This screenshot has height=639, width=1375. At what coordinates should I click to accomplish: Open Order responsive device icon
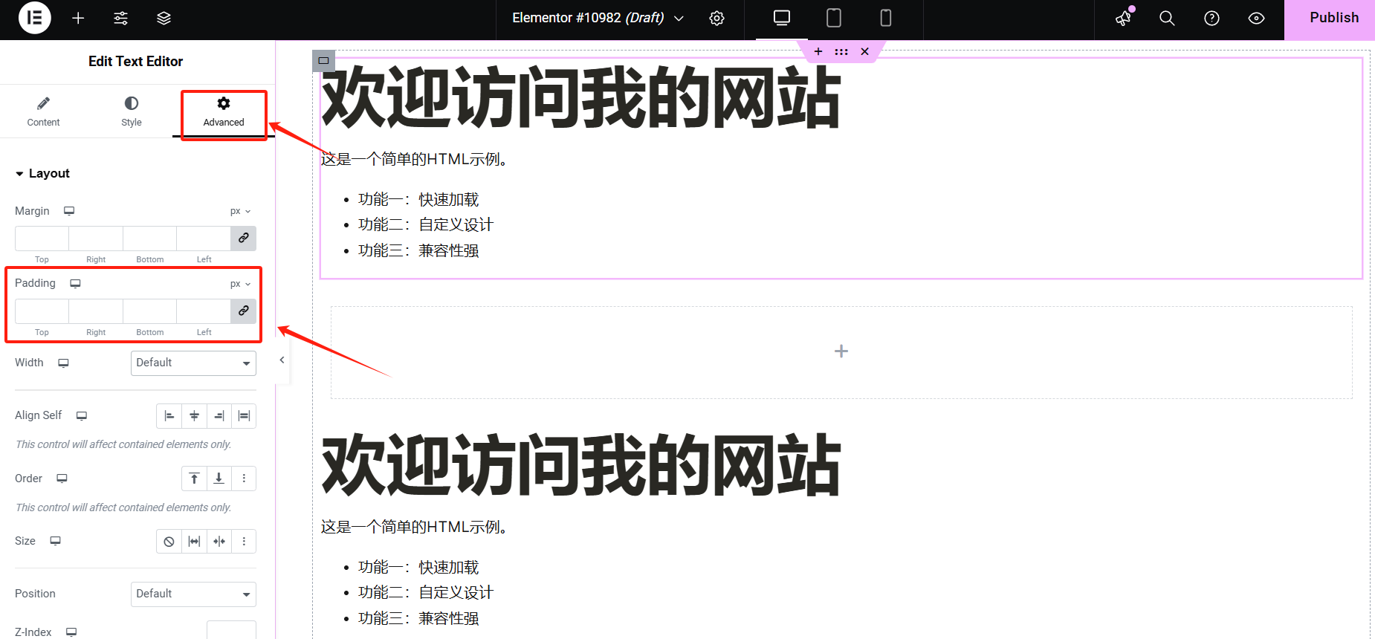coord(62,479)
